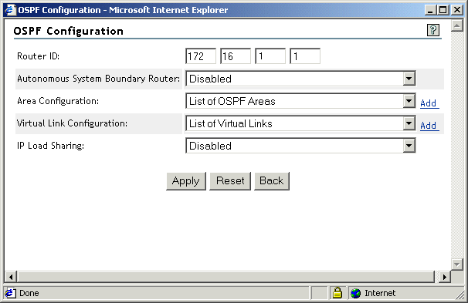
Task: Focus Router ID second octet field 16
Action: 236,56
